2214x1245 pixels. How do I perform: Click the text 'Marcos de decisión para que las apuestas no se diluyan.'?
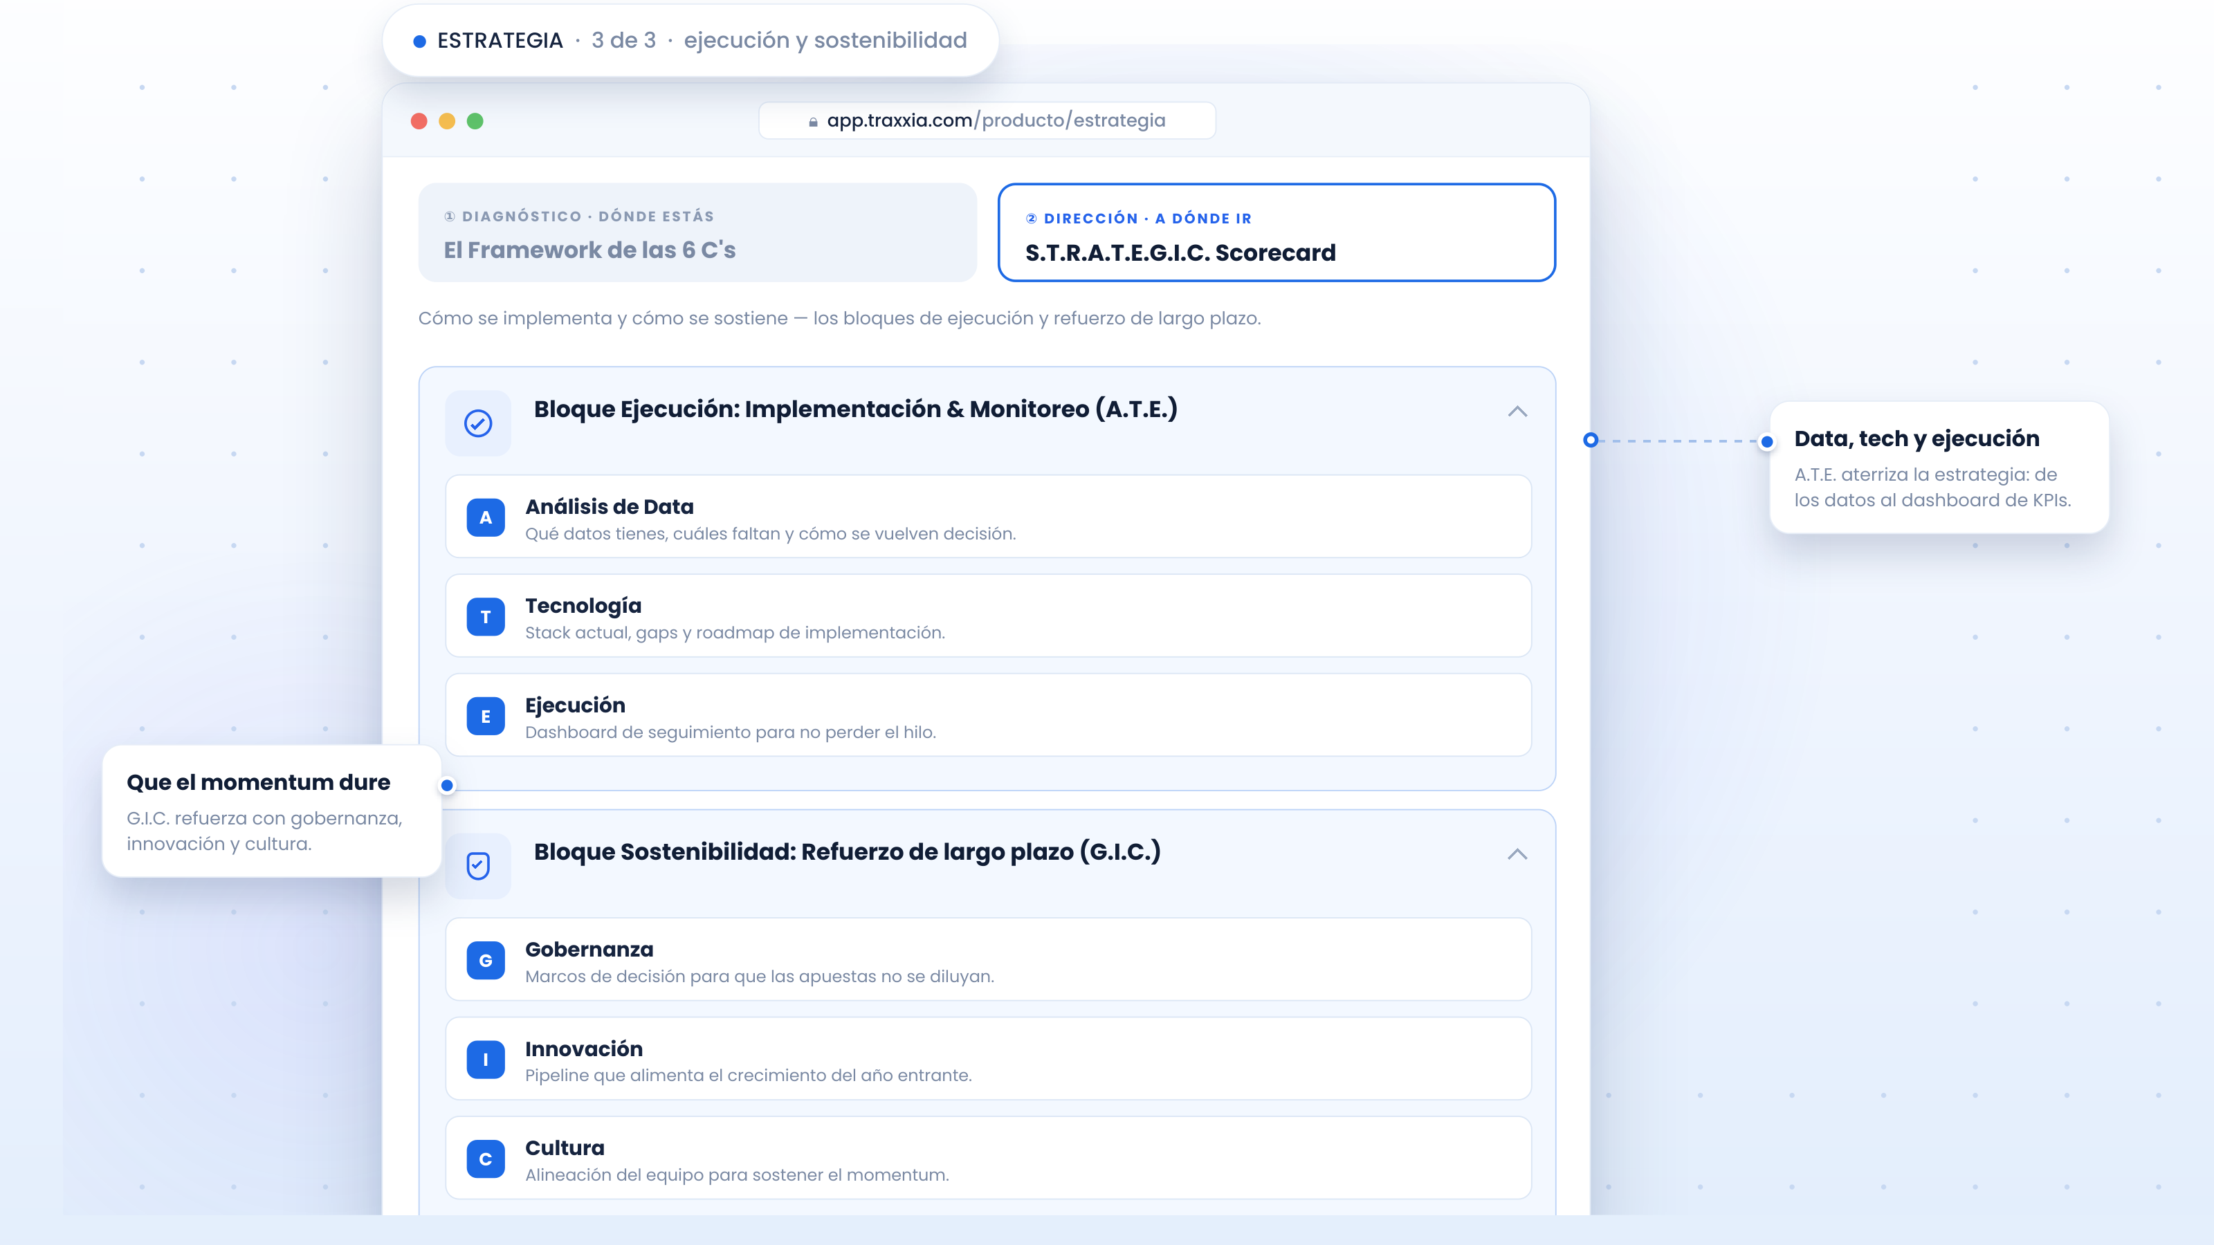click(x=760, y=976)
